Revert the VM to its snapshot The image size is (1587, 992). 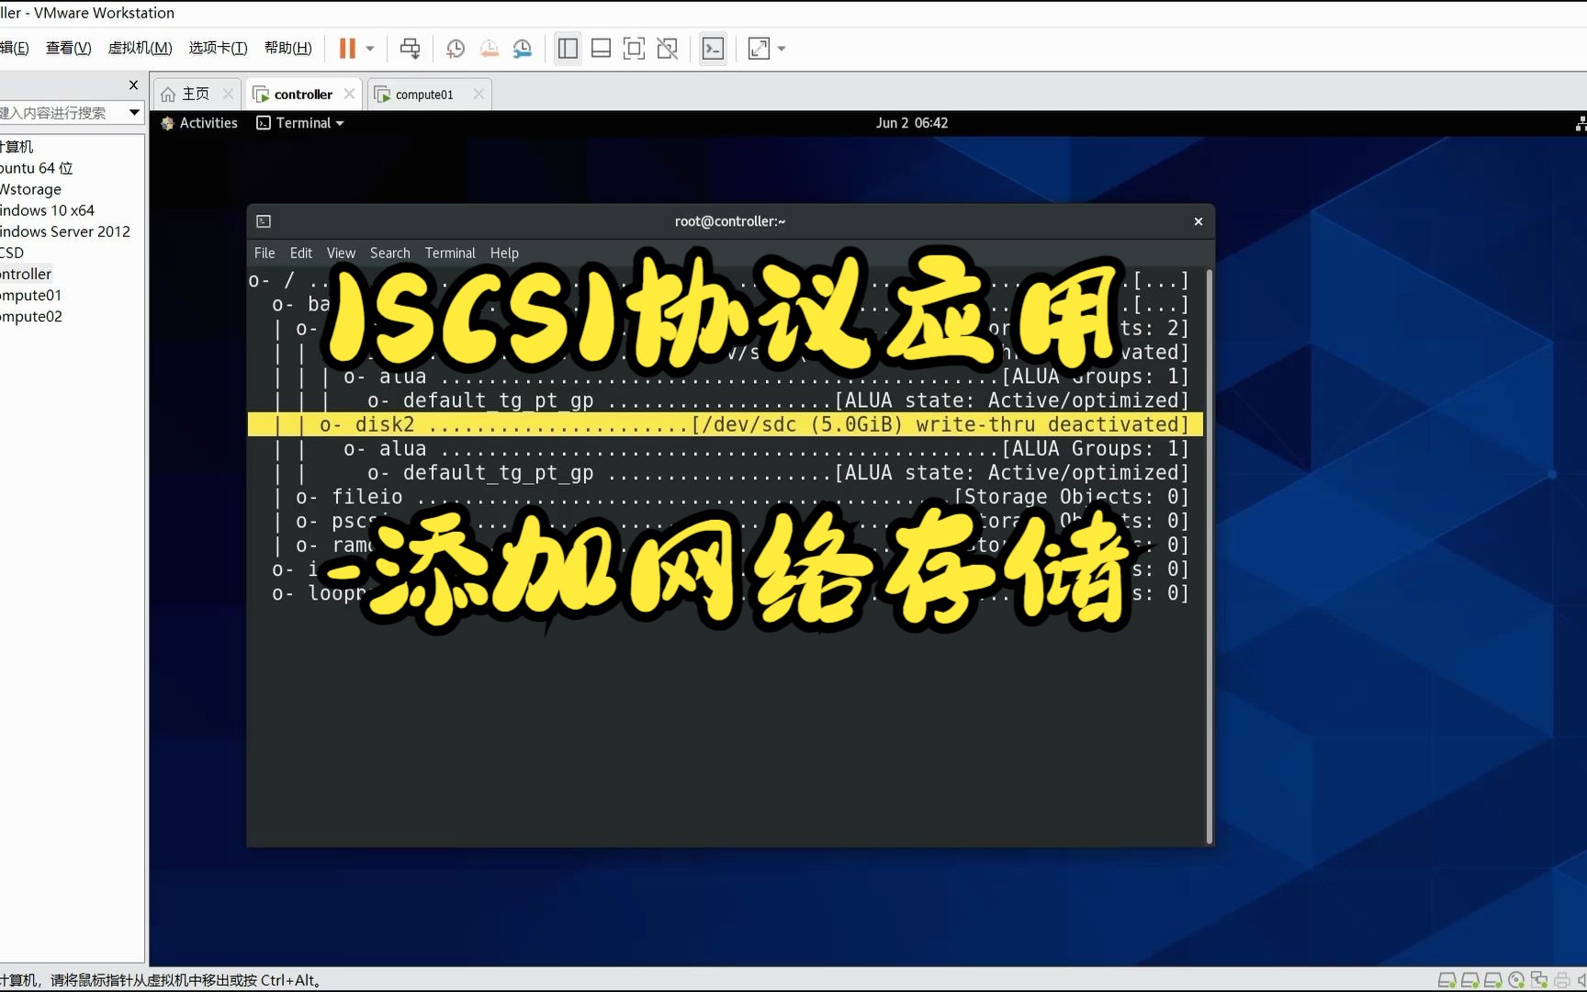(489, 48)
